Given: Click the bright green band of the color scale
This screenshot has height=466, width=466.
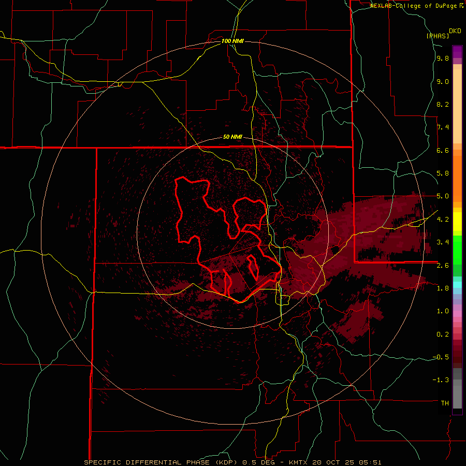Looking at the screenshot, I should point(457,250).
